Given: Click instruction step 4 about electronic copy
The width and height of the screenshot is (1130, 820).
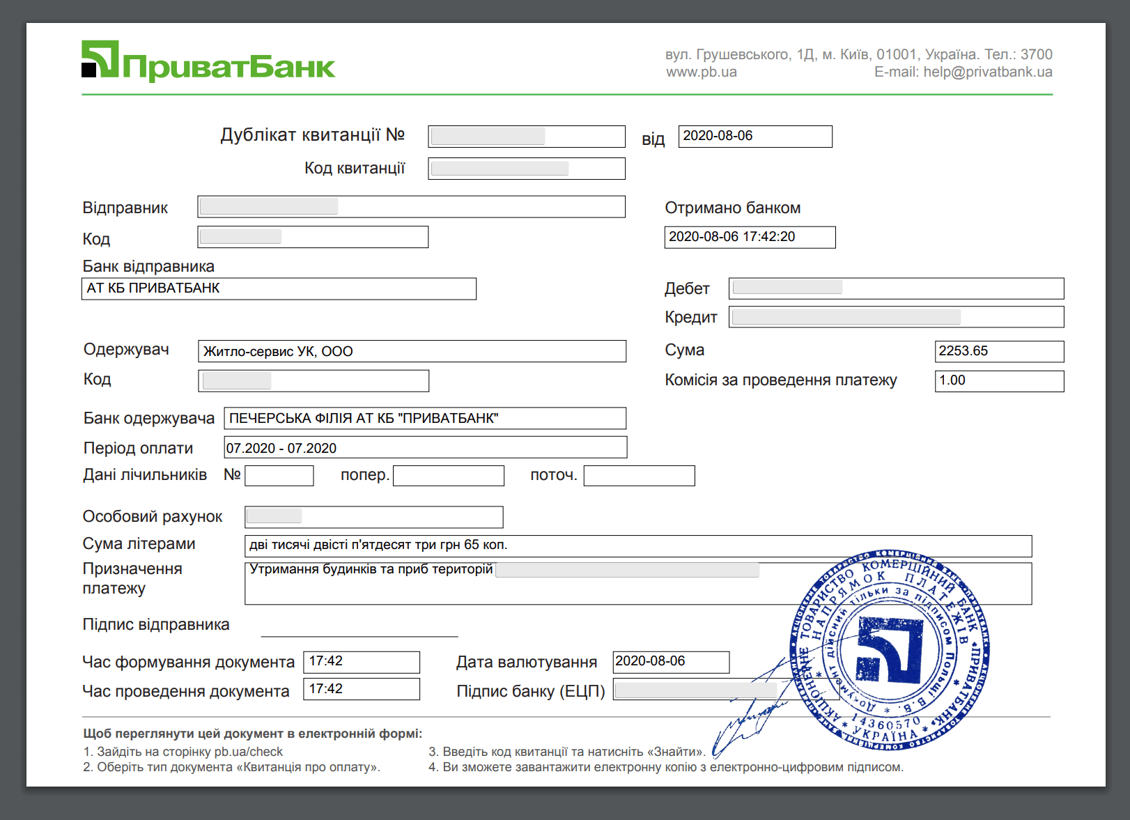Looking at the screenshot, I should [x=665, y=767].
